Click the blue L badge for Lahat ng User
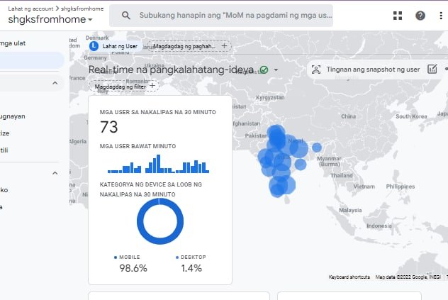The image size is (448, 300). [94, 45]
